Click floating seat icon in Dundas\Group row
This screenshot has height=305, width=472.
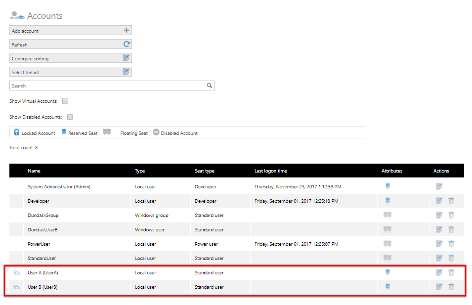[387, 215]
